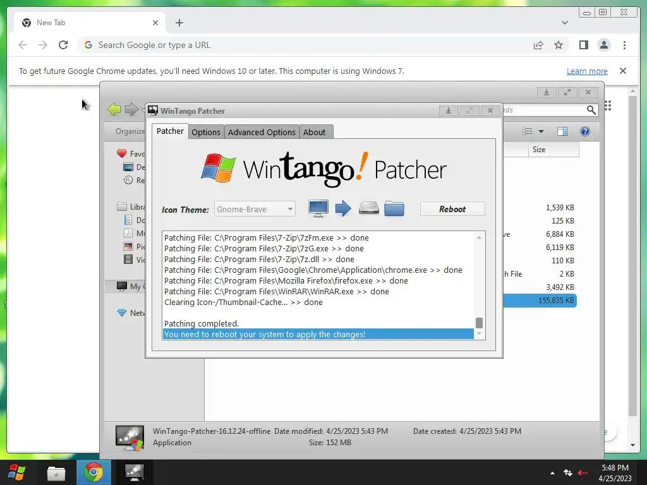Select Libraries in Explorer sidebar
The image size is (647, 485).
(x=131, y=207)
